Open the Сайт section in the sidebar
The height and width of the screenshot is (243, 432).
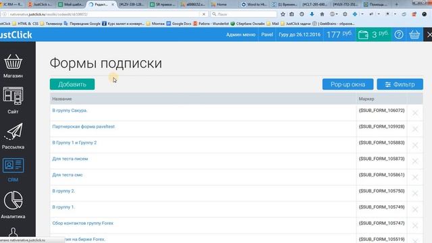(x=13, y=101)
